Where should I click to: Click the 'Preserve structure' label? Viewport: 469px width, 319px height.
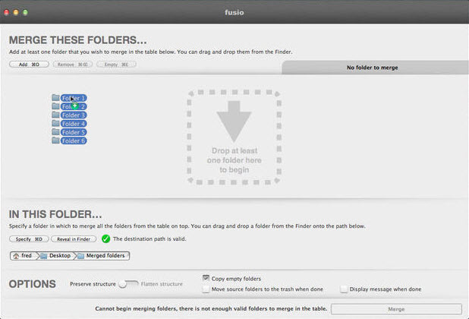[x=93, y=284]
